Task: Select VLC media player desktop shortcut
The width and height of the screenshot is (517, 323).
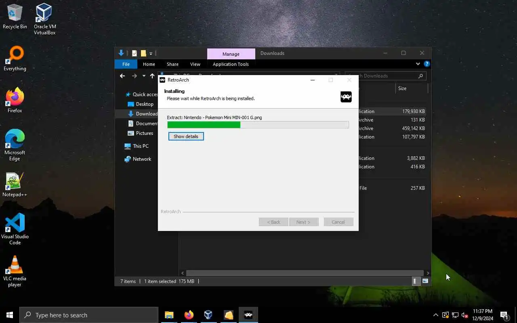Action: point(15,271)
